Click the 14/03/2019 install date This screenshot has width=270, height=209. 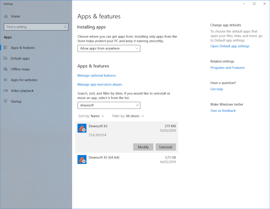coord(167,162)
